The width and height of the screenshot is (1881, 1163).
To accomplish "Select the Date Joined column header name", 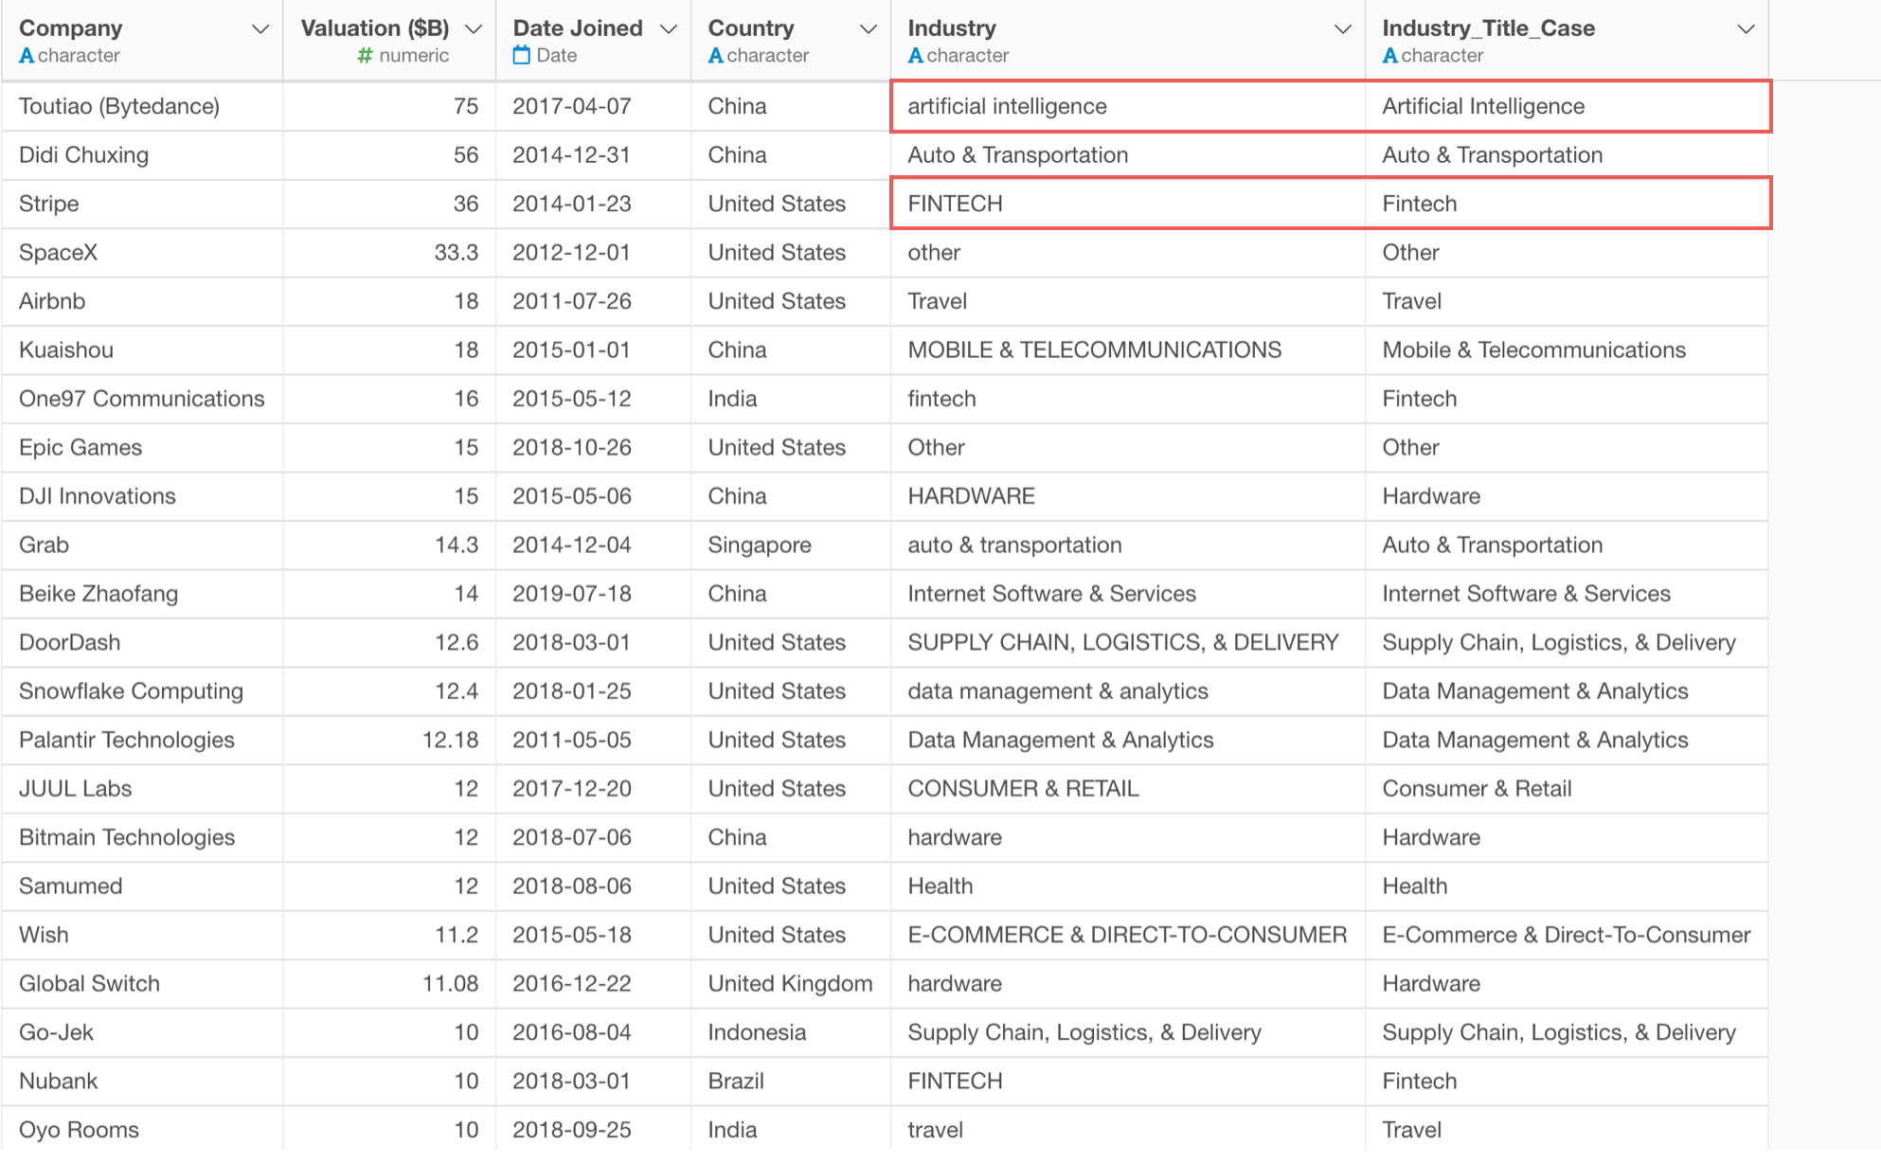I will tap(578, 28).
